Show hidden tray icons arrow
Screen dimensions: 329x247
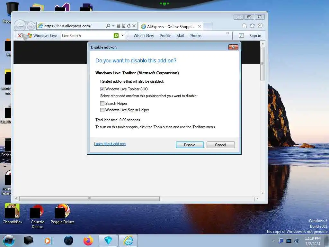tap(273, 241)
